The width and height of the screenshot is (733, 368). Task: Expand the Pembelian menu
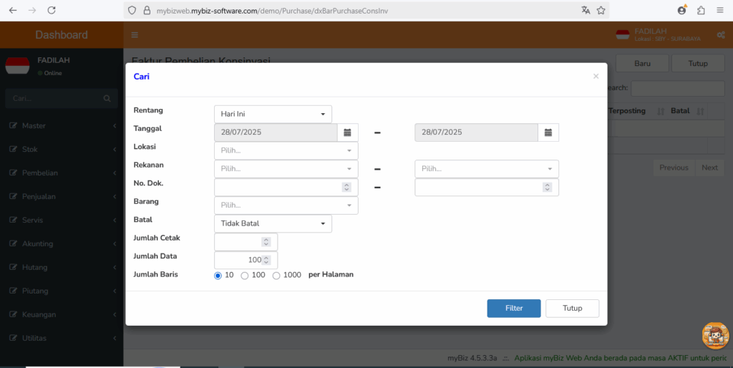(x=62, y=173)
